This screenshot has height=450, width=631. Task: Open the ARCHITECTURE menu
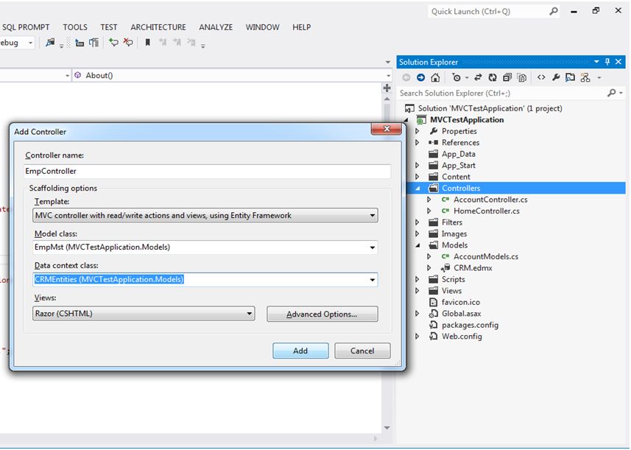pyautogui.click(x=158, y=27)
